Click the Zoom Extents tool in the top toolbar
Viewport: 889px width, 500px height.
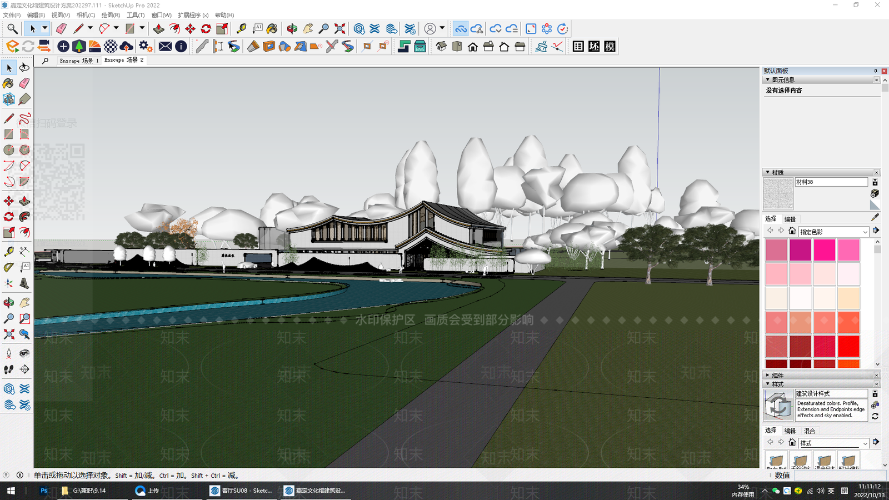point(339,28)
